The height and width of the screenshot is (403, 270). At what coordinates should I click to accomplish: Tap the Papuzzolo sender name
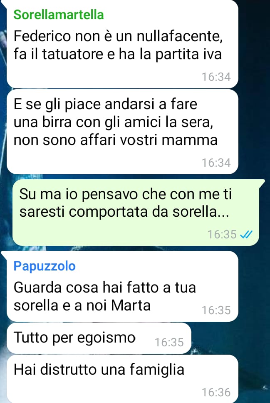(45, 266)
